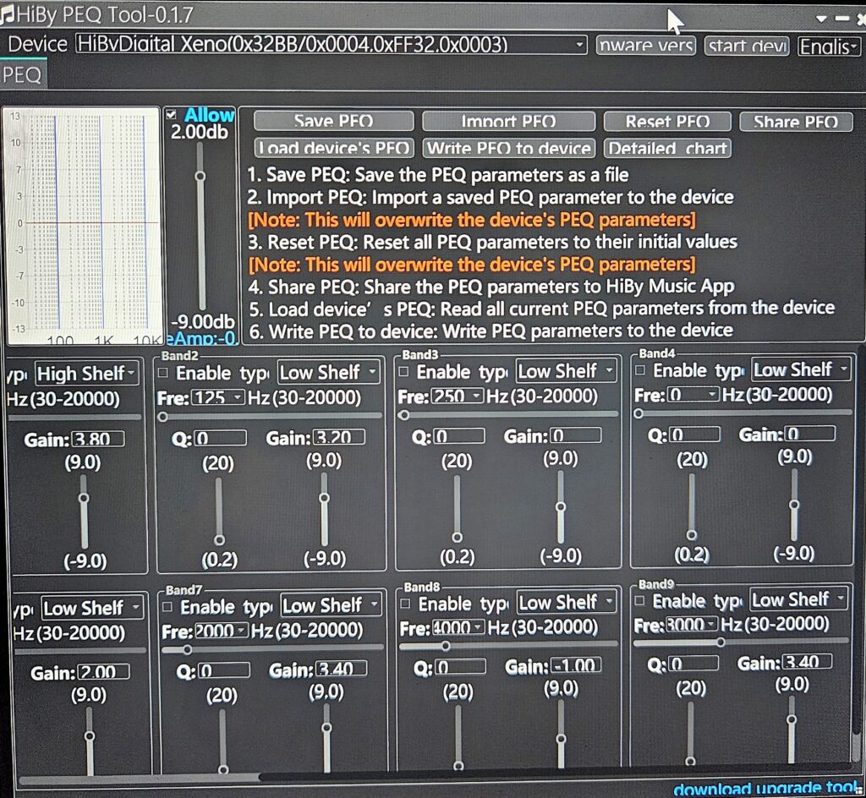Click Write PEQ to device button
The image size is (866, 798).
(x=508, y=148)
